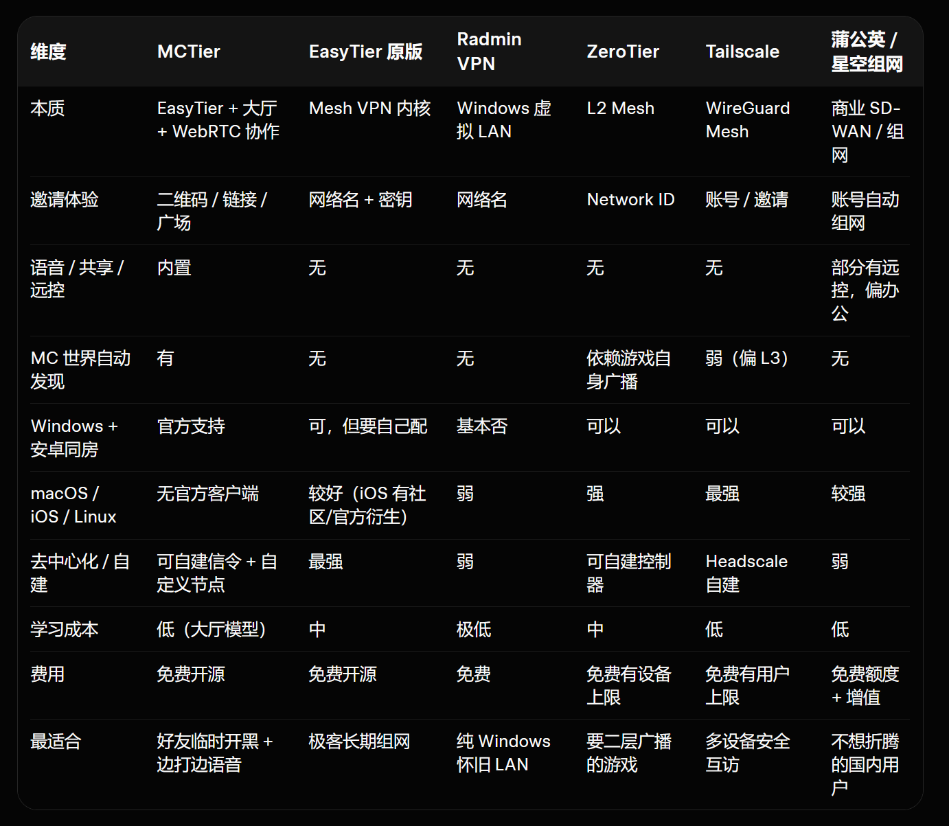Screen dimensions: 949x826
Task: Click the 'Network ID' cell
Action: (630, 200)
